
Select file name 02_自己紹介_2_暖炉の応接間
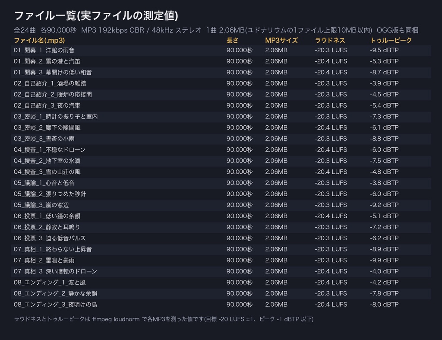click(53, 94)
